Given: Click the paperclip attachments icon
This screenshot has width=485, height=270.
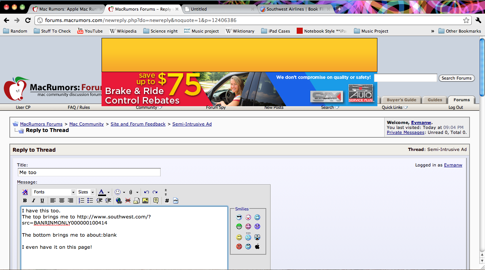Looking at the screenshot, I should (x=131, y=192).
